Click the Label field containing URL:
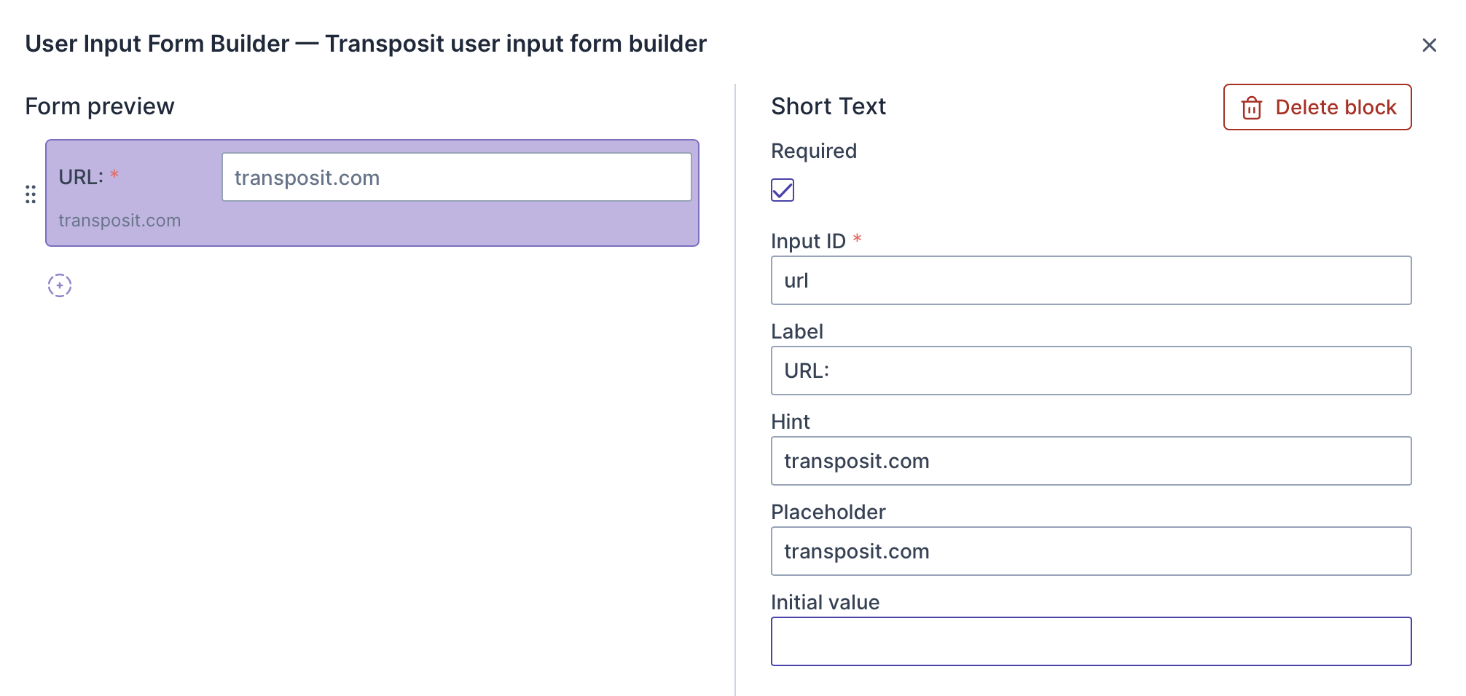 click(x=1091, y=371)
